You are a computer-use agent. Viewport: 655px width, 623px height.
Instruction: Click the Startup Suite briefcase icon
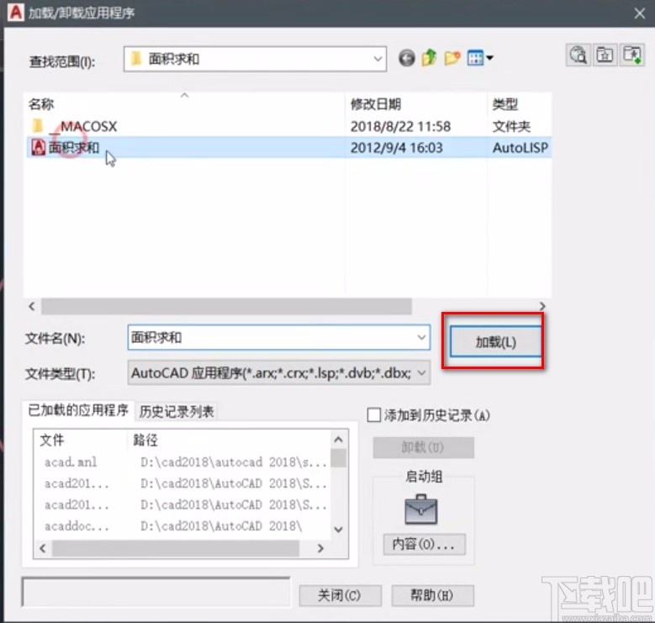click(x=421, y=509)
